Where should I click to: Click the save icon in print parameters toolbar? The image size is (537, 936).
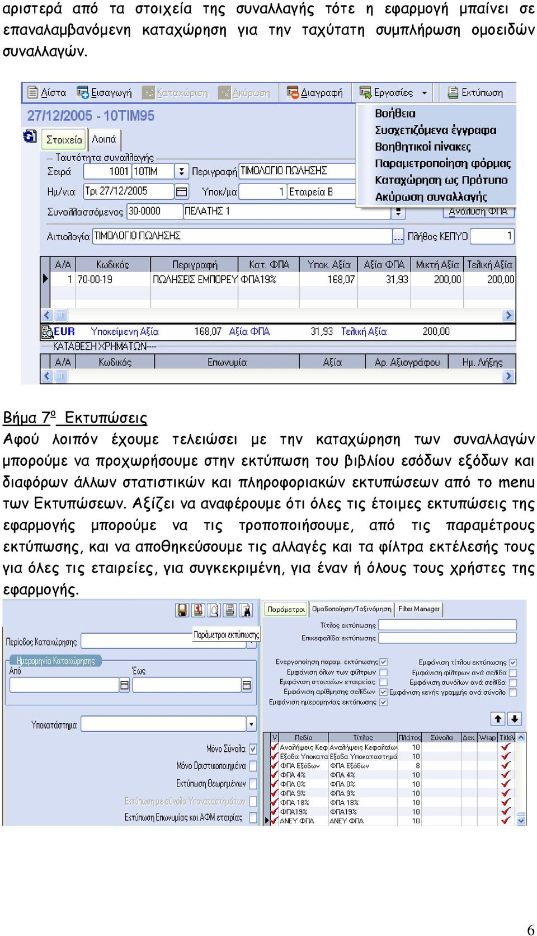click(x=182, y=610)
